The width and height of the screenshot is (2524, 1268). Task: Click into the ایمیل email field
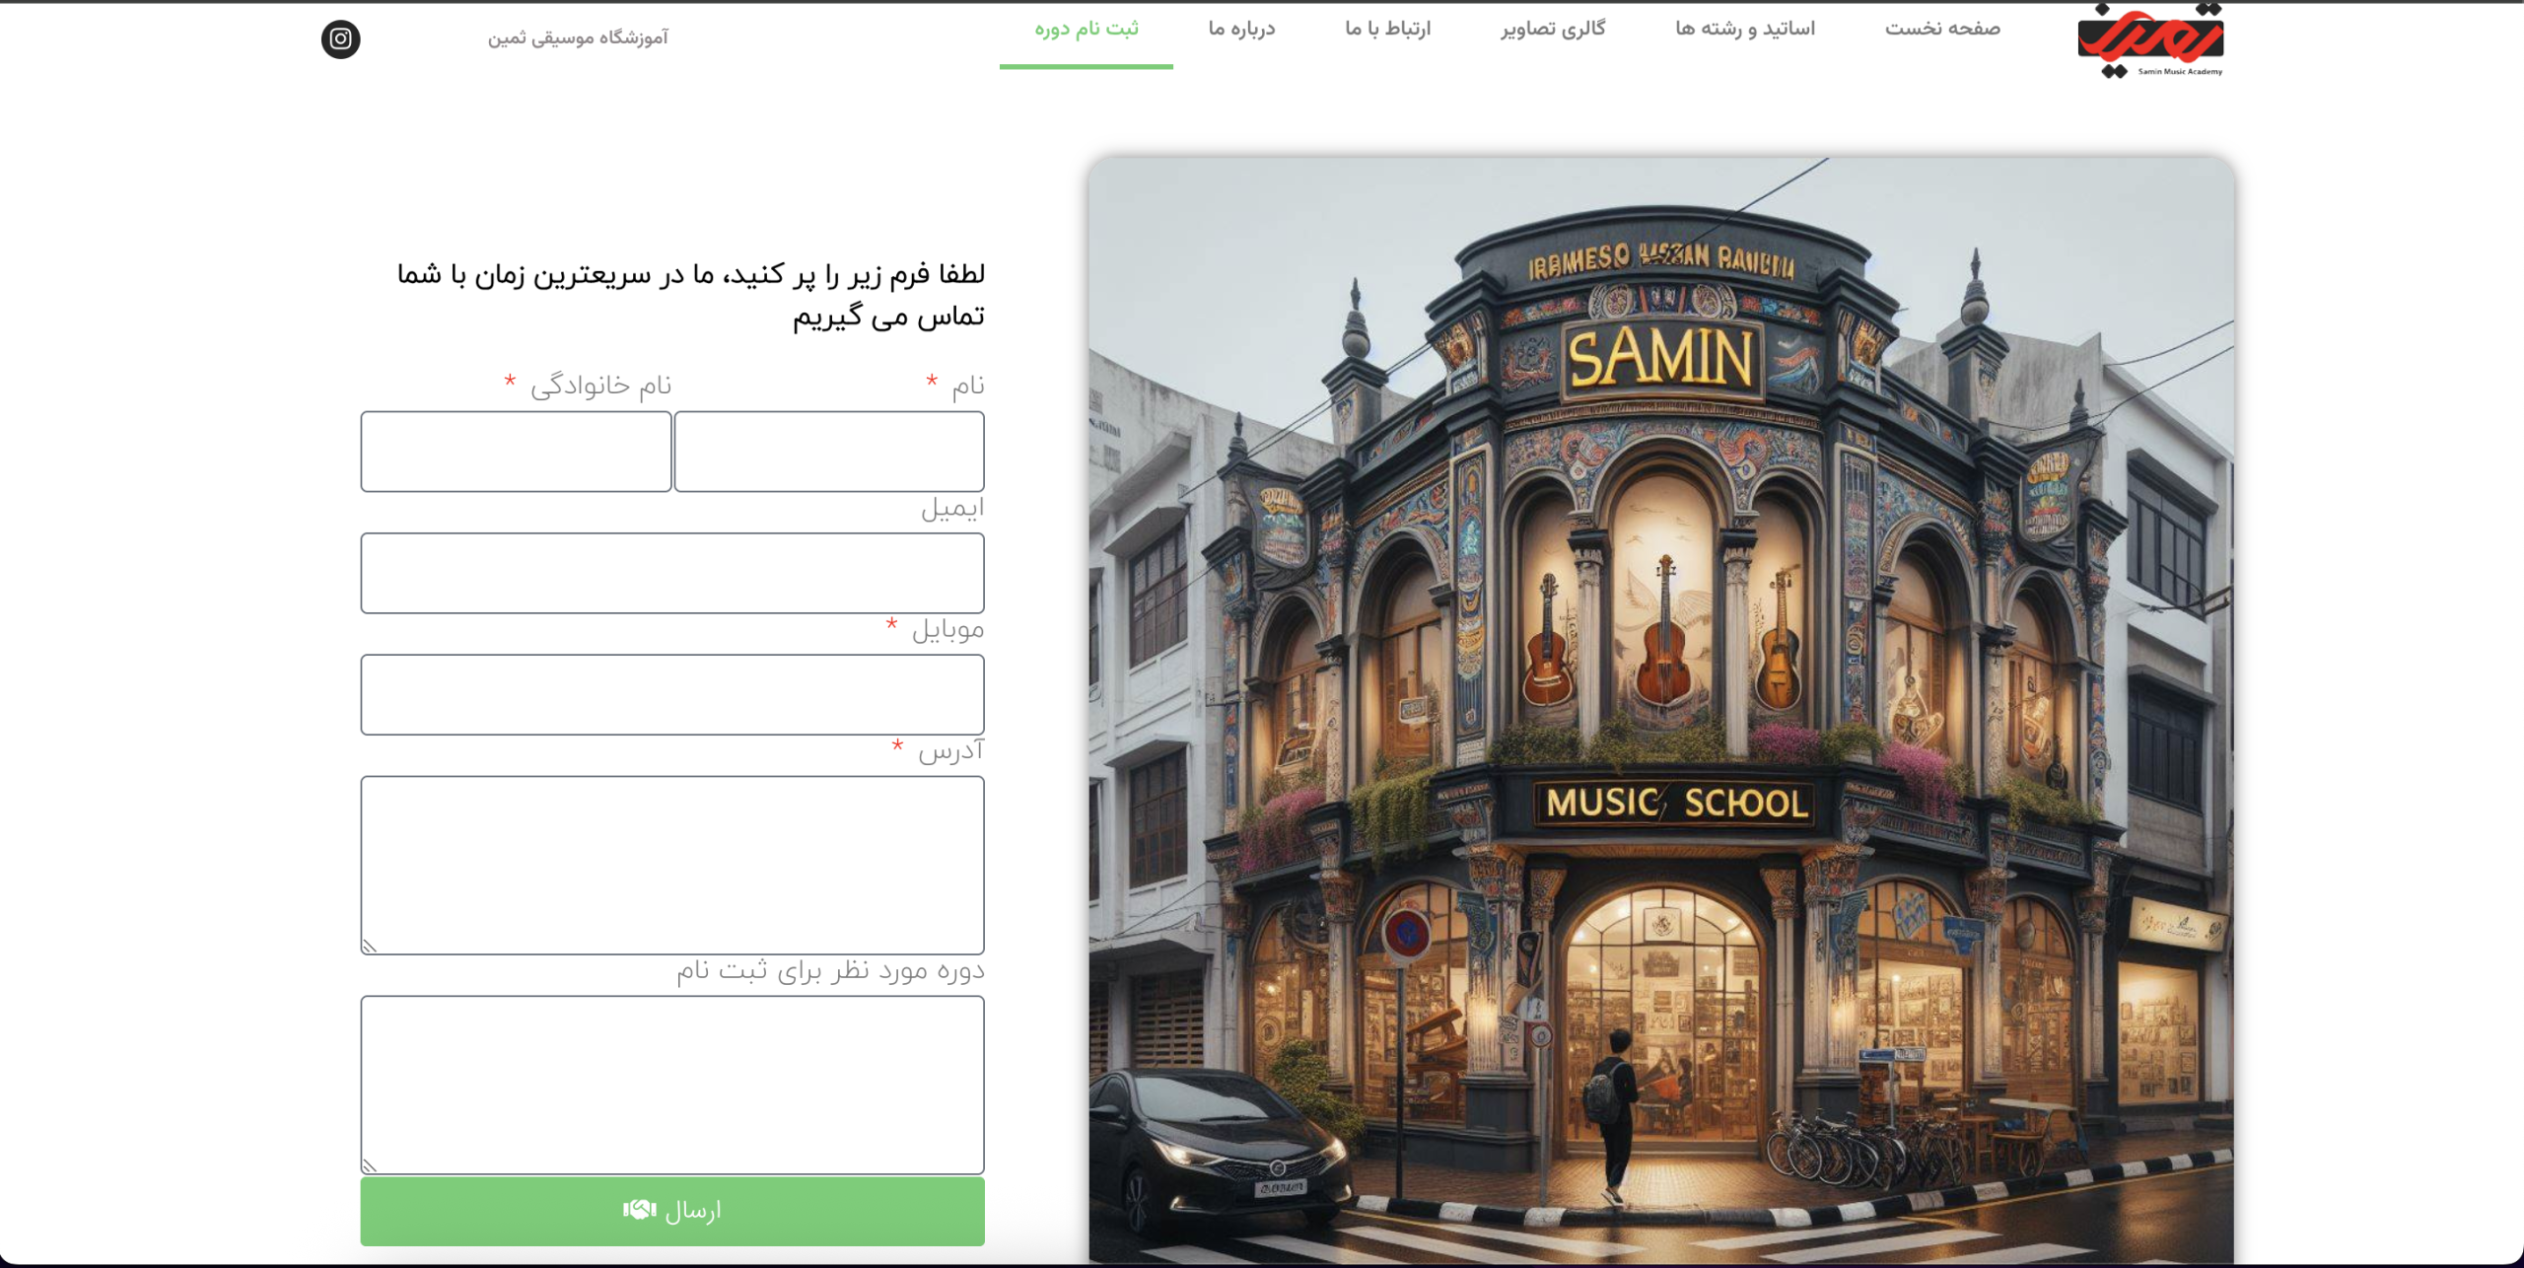[x=671, y=573]
